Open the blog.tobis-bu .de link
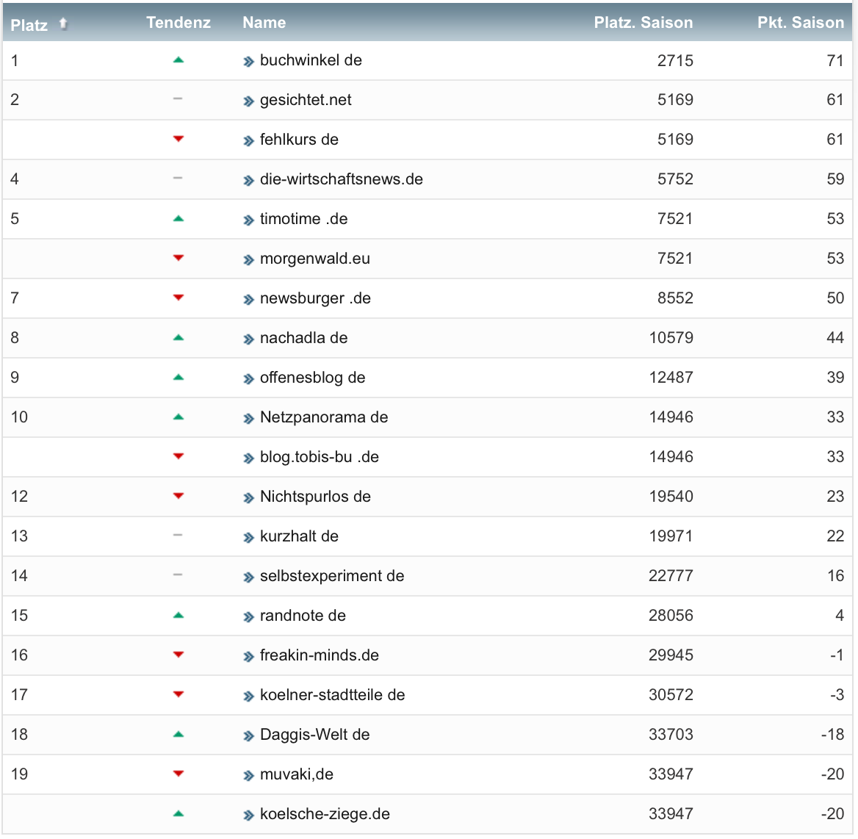This screenshot has height=839, width=858. pos(319,457)
